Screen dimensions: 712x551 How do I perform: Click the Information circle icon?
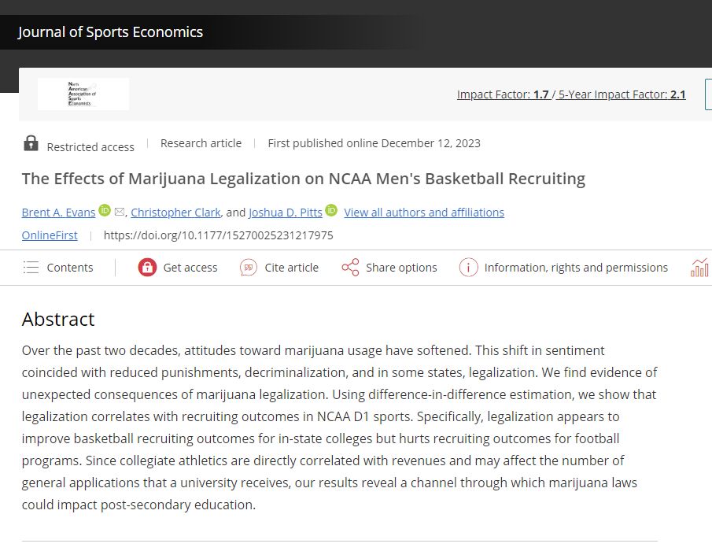coord(469,267)
